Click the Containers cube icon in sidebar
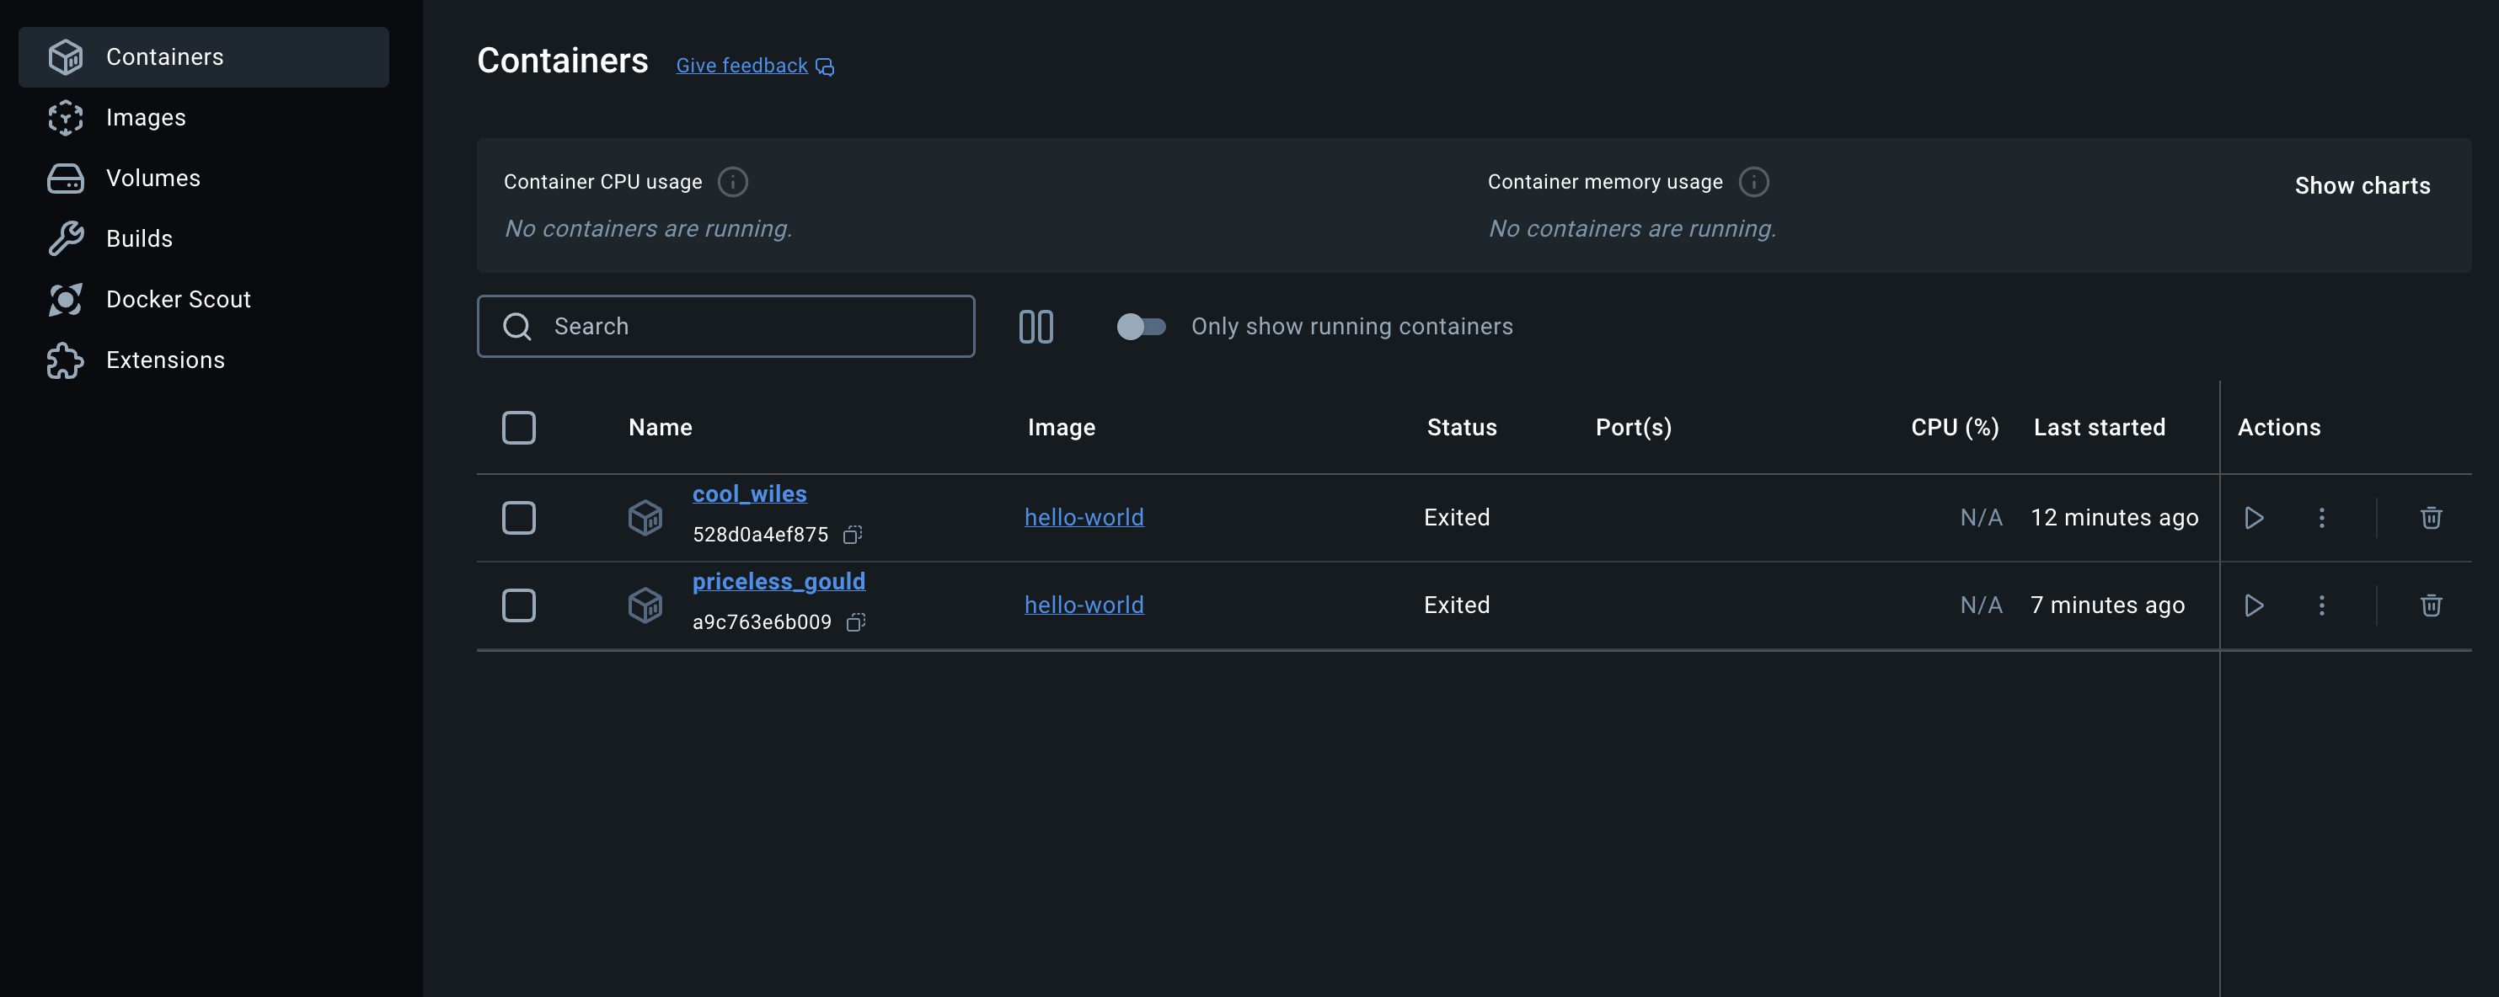The height and width of the screenshot is (997, 2499). (x=66, y=57)
